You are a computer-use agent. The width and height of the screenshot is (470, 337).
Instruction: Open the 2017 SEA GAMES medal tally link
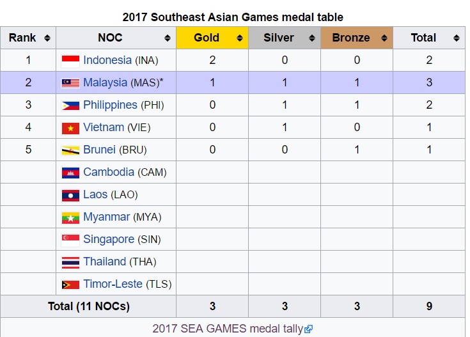pos(228,329)
